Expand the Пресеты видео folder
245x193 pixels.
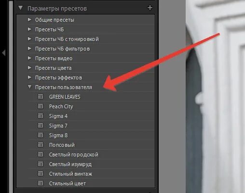click(x=29, y=58)
